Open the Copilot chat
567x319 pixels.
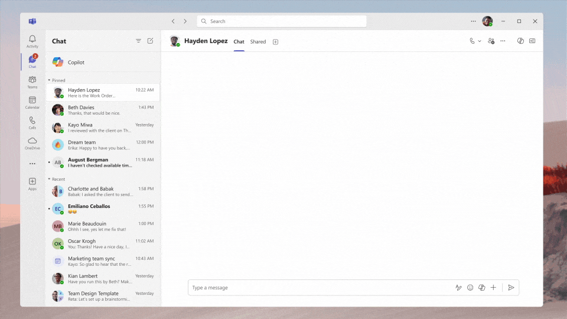76,62
